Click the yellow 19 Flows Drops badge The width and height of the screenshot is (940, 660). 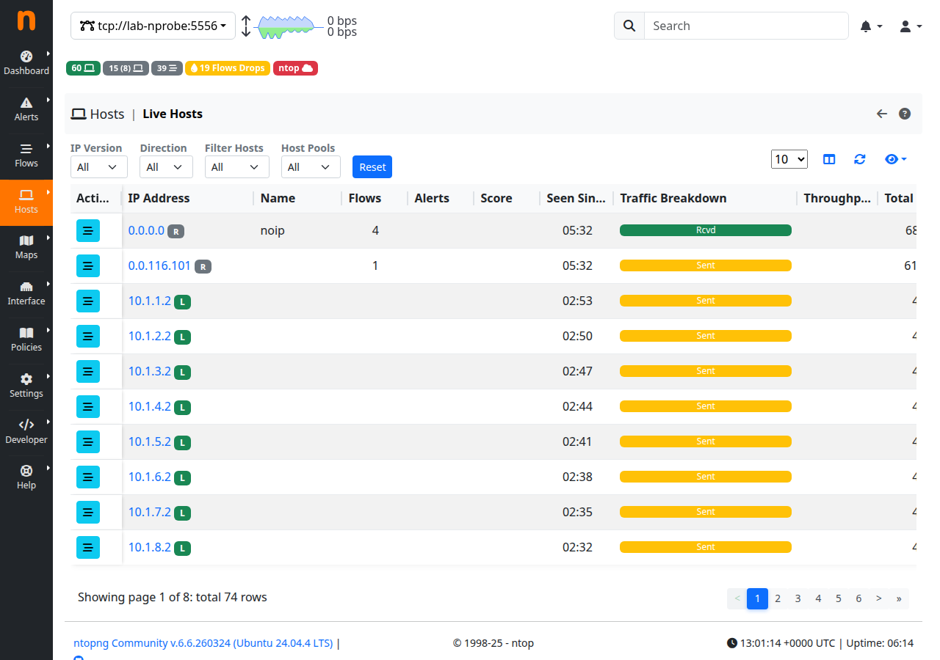pos(227,67)
